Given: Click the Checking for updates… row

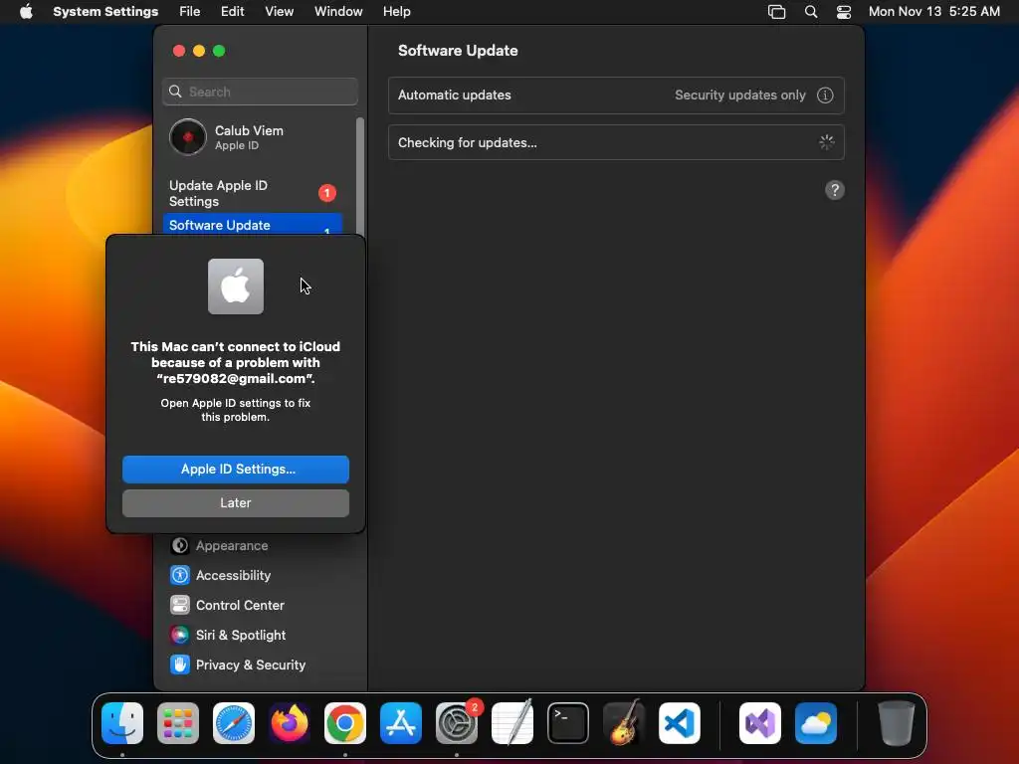Looking at the screenshot, I should [616, 142].
